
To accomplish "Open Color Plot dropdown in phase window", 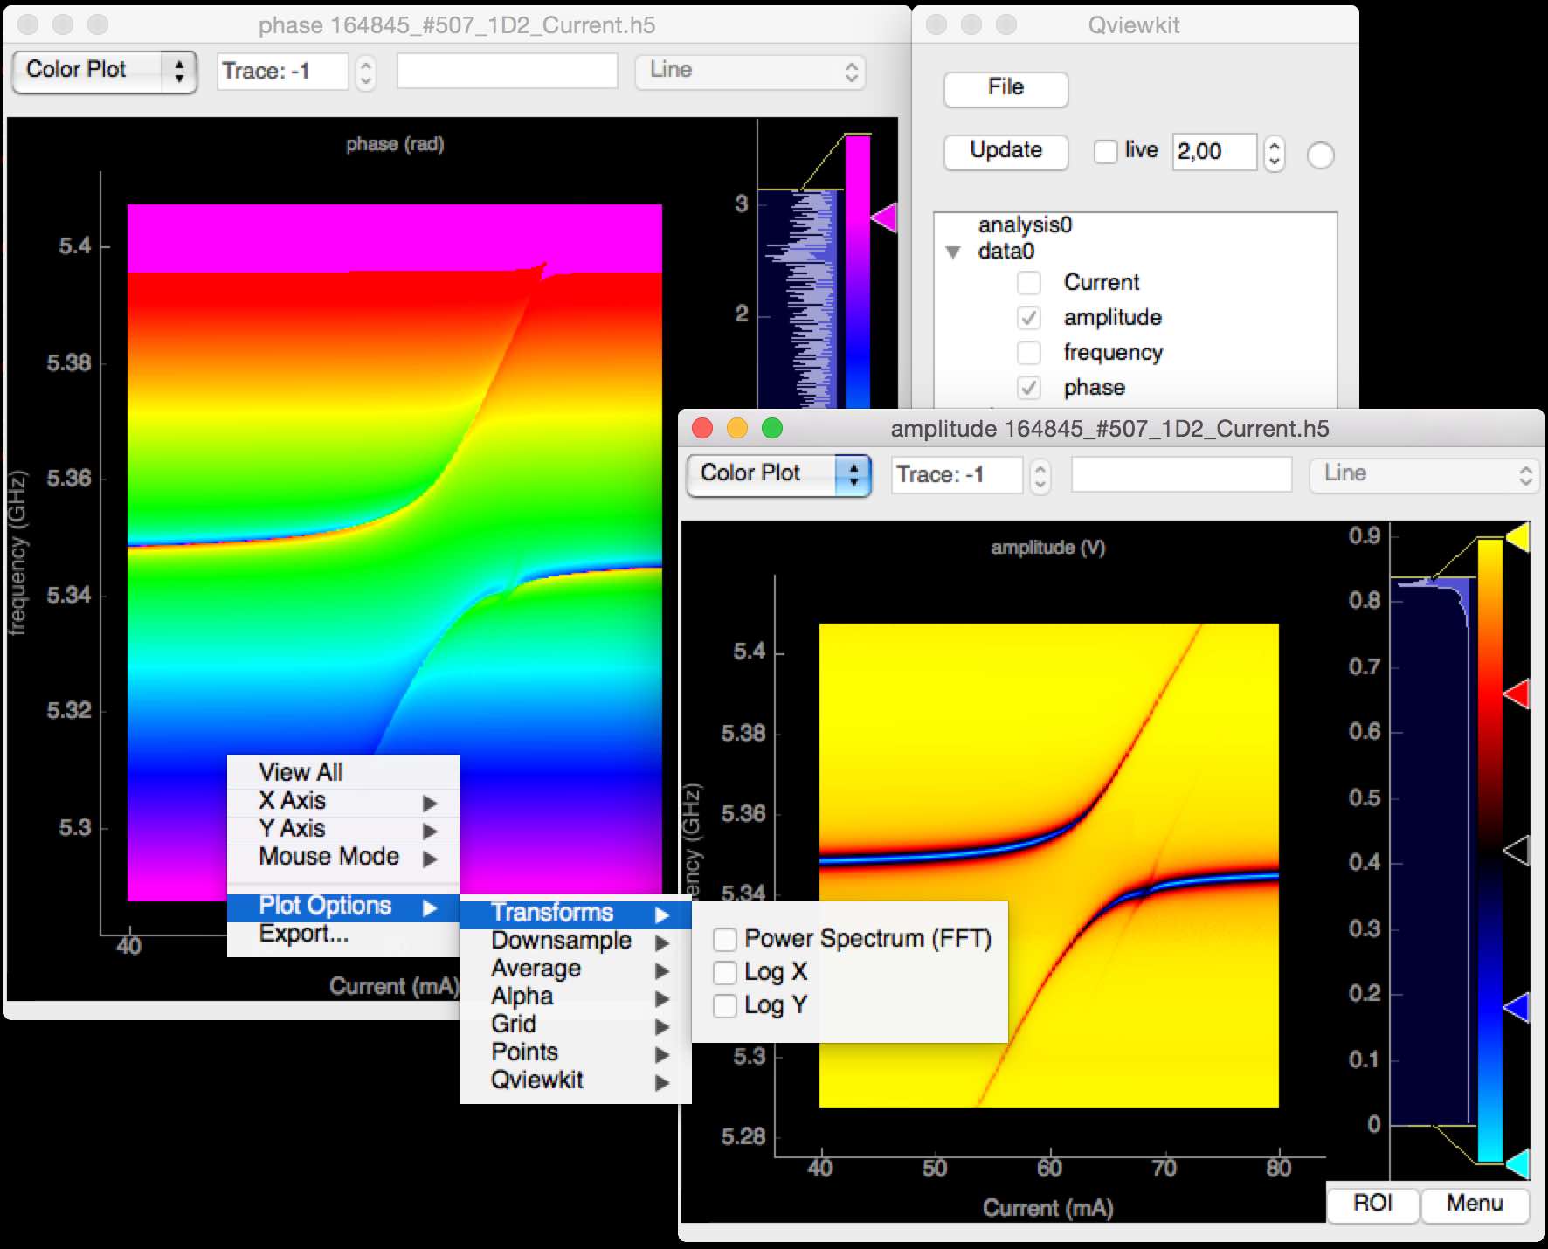I will tap(105, 70).
